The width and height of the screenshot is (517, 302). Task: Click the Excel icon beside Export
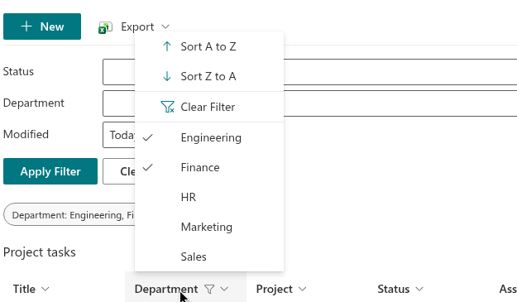click(x=105, y=27)
